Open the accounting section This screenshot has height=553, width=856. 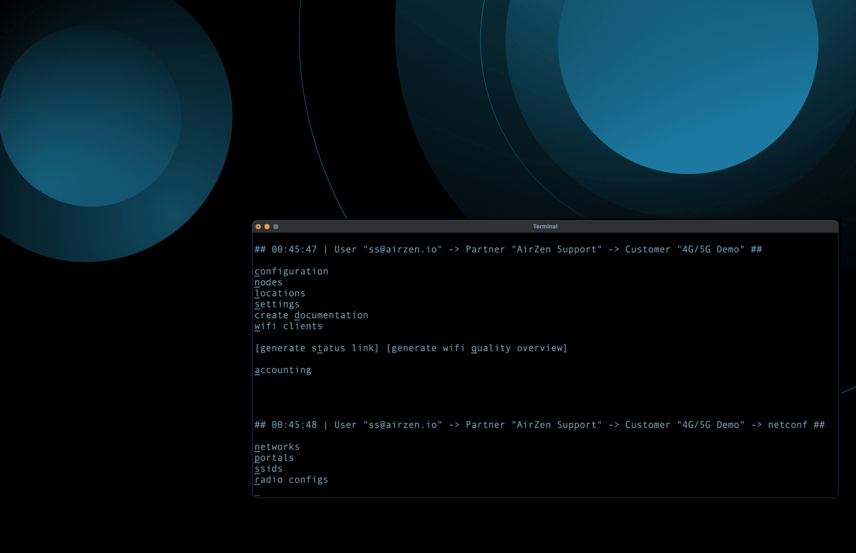[283, 370]
